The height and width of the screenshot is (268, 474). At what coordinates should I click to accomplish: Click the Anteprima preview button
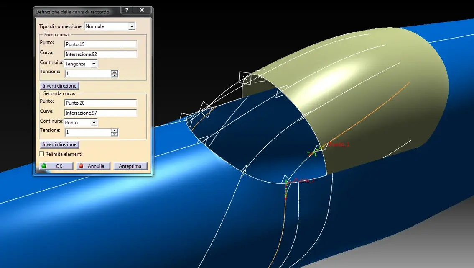point(130,166)
